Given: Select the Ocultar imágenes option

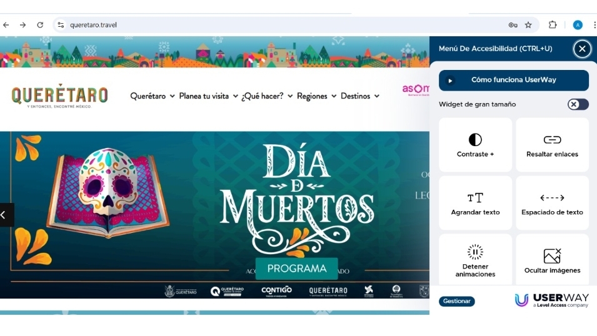Looking at the screenshot, I should pyautogui.click(x=552, y=260).
